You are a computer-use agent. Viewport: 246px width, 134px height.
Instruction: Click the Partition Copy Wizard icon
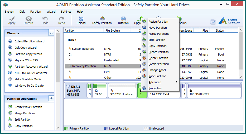pos(10,54)
